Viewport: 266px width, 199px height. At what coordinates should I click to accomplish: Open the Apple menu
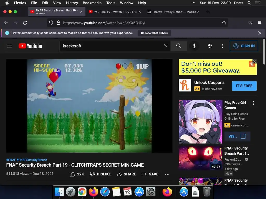[7, 3]
